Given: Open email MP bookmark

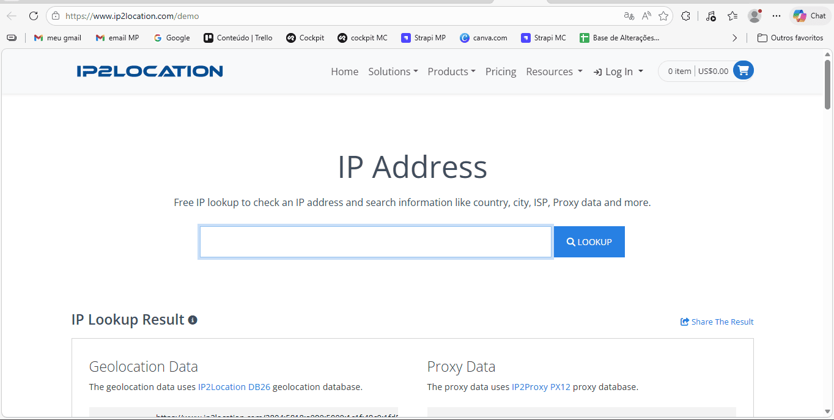Looking at the screenshot, I should [117, 38].
